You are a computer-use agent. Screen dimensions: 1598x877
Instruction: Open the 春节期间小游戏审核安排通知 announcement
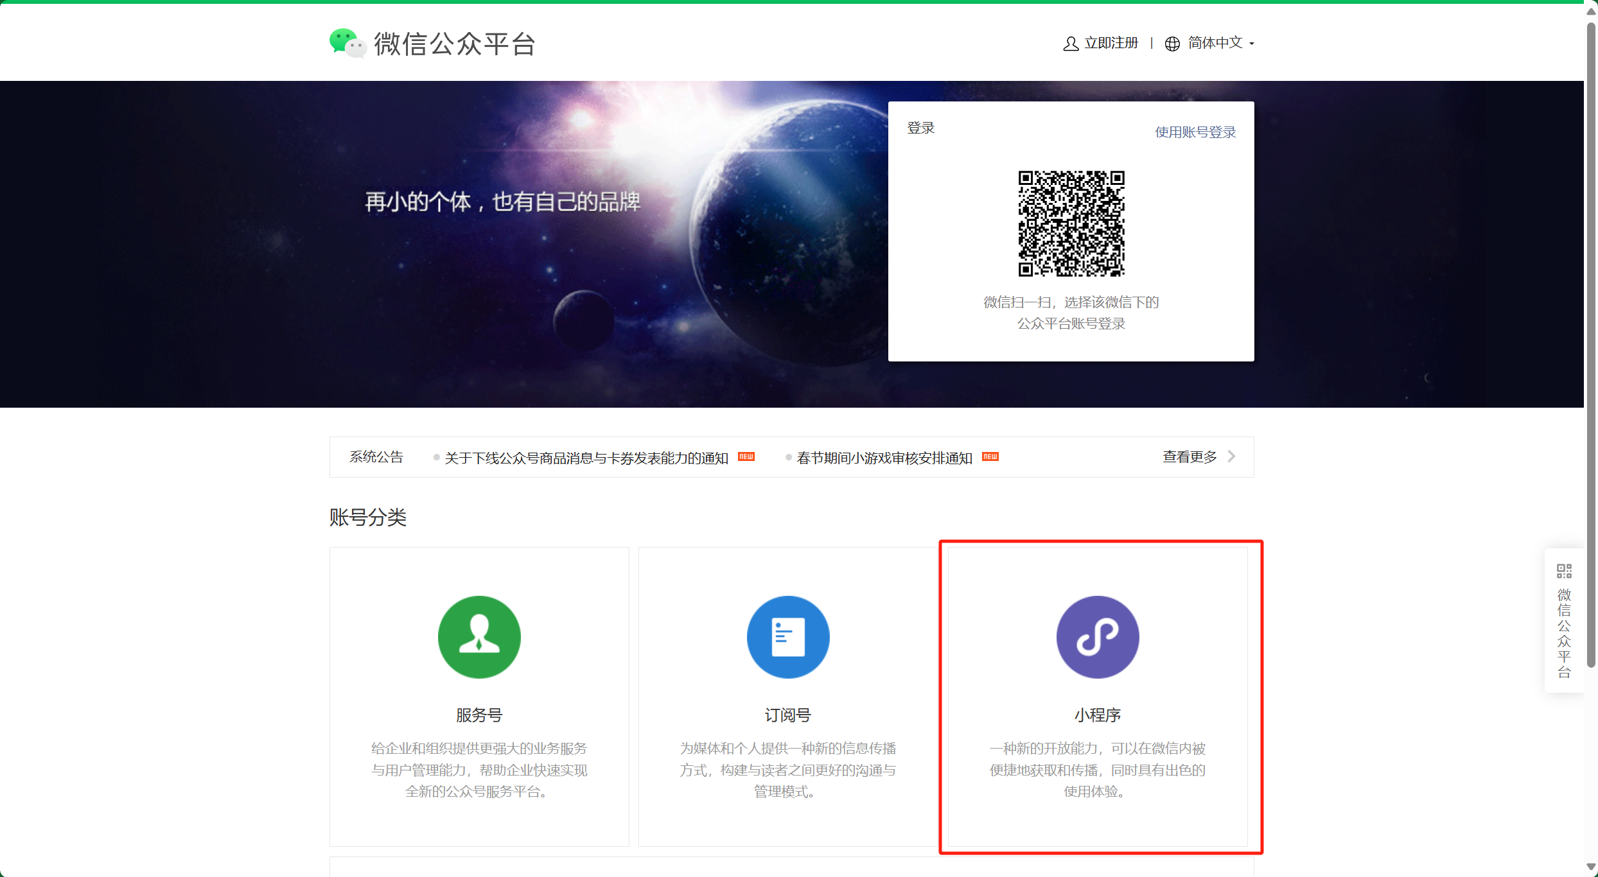click(x=884, y=458)
